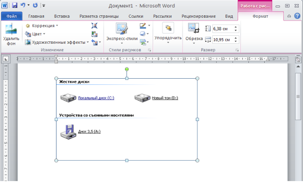Open the Экспресс-стили gallery
Image resolution: width=303 pixels, height=182 pixels.
[122, 34]
